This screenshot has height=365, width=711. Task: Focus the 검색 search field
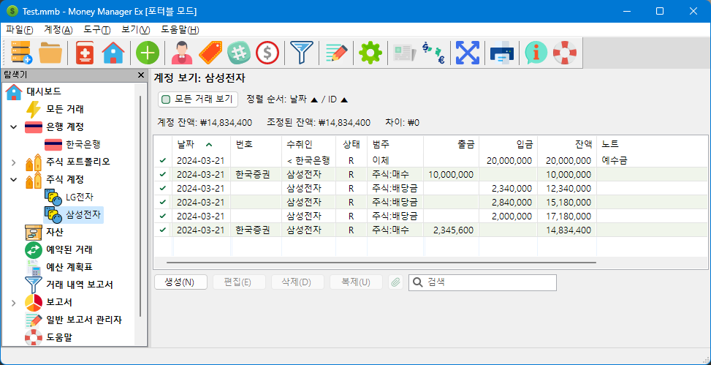coord(482,282)
